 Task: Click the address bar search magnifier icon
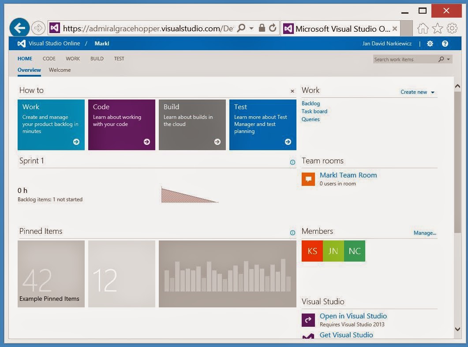tap(241, 28)
